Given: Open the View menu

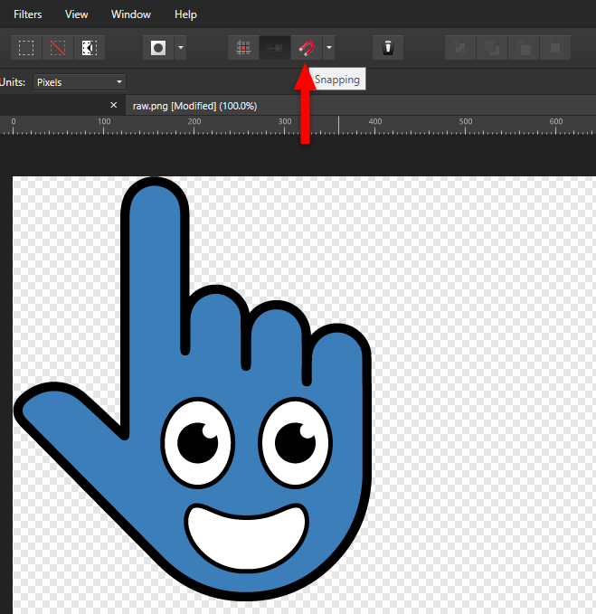Looking at the screenshot, I should [76, 14].
